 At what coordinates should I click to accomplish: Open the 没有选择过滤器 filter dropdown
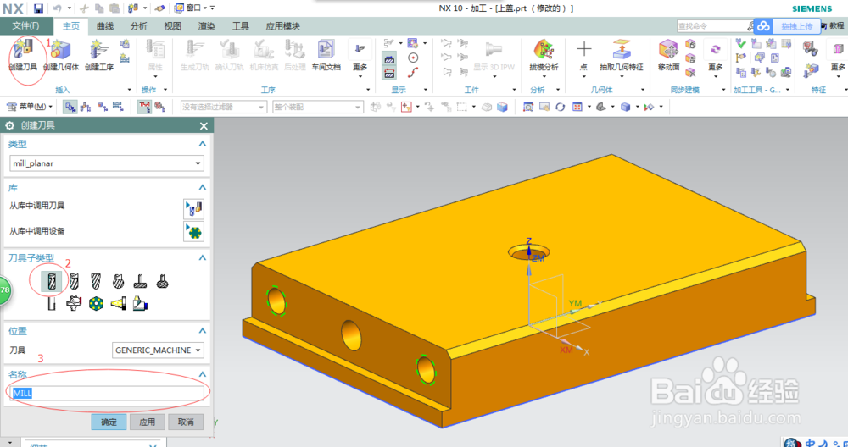[224, 107]
